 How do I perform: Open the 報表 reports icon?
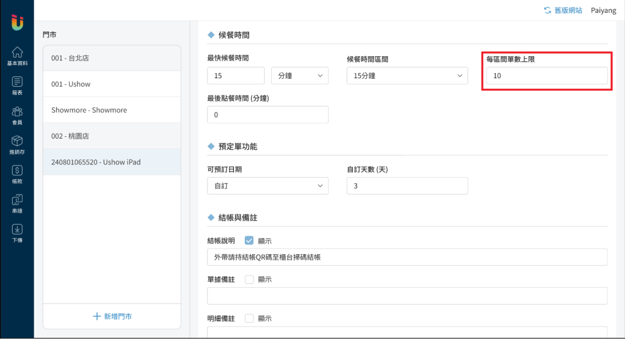pos(17,85)
